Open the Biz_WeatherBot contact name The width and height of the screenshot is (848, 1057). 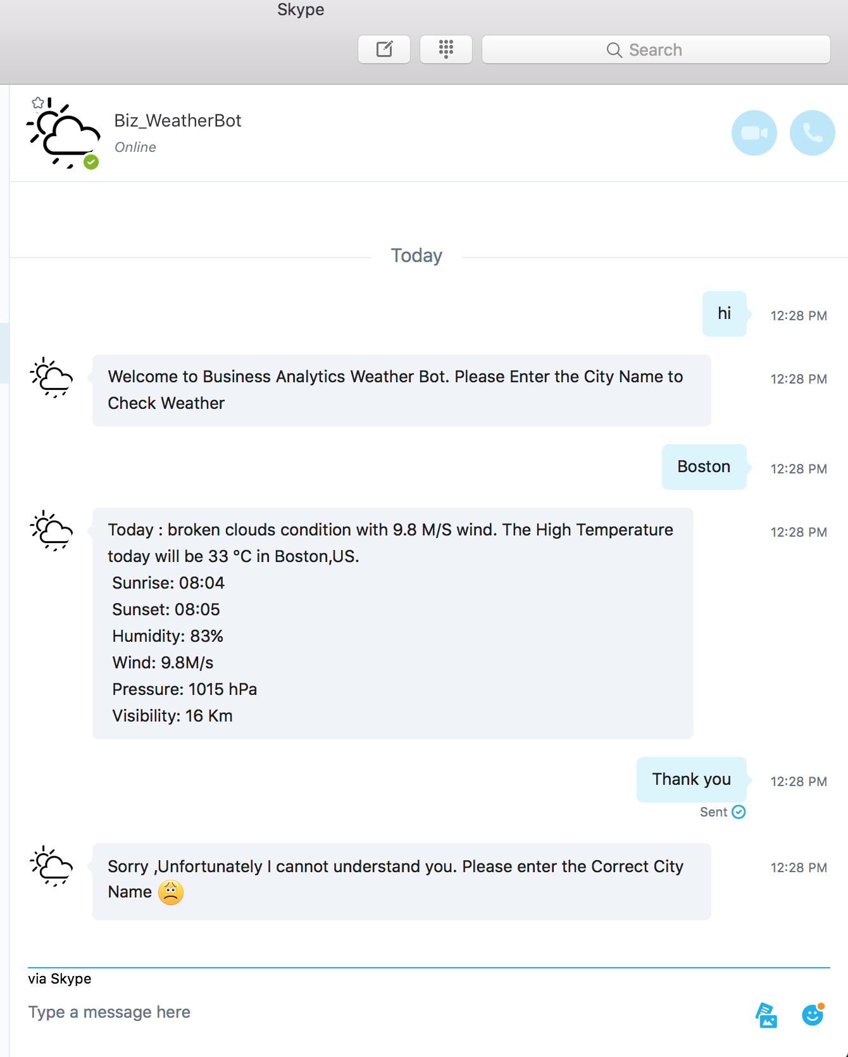[x=178, y=120]
